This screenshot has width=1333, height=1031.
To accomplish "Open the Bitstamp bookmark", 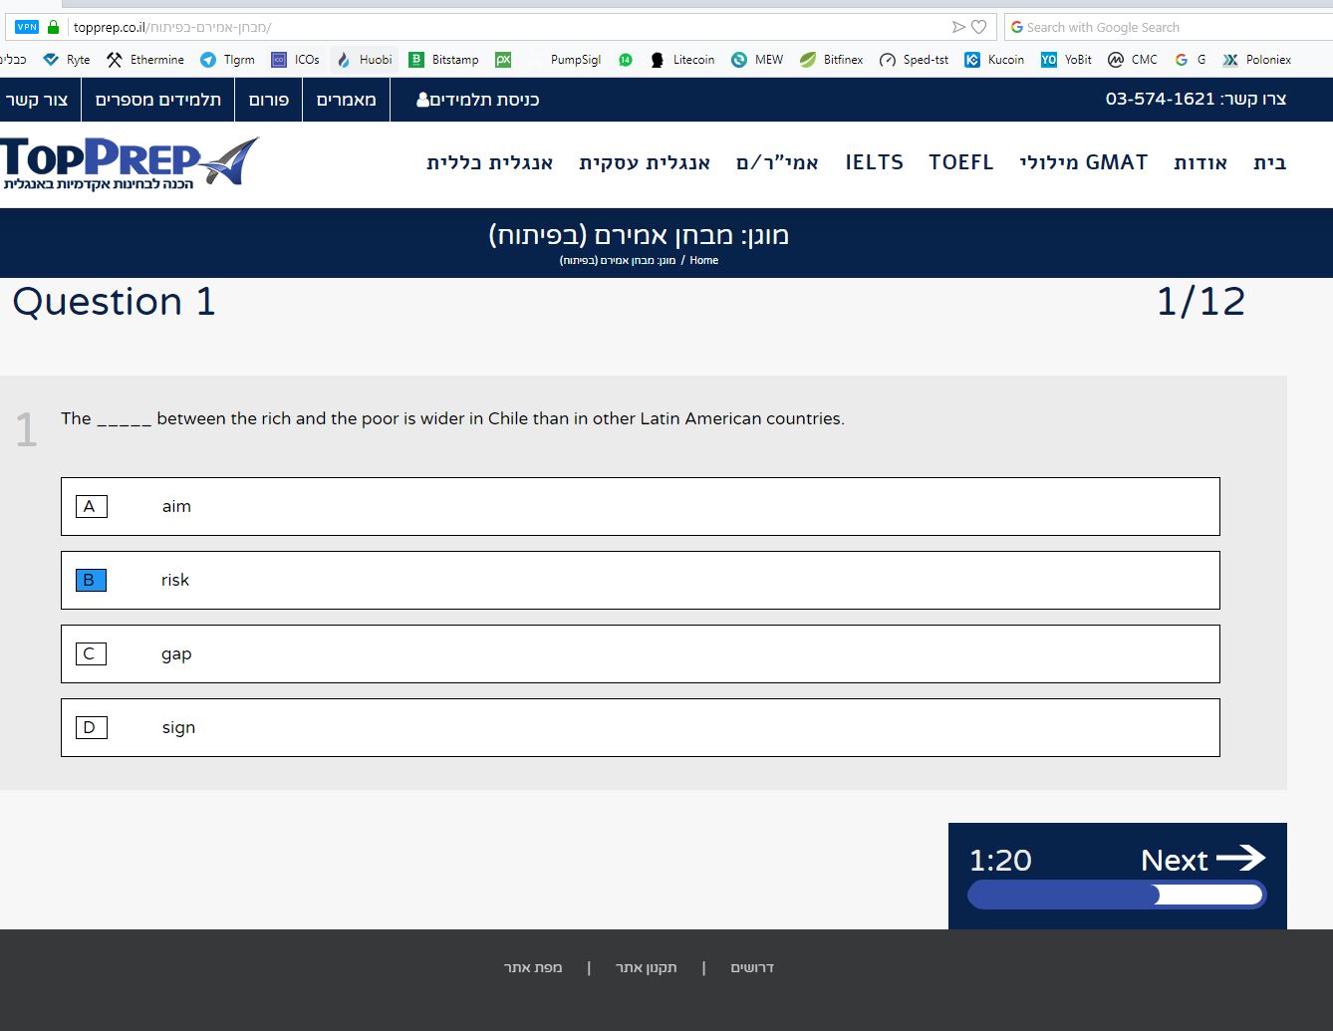I will point(443,60).
